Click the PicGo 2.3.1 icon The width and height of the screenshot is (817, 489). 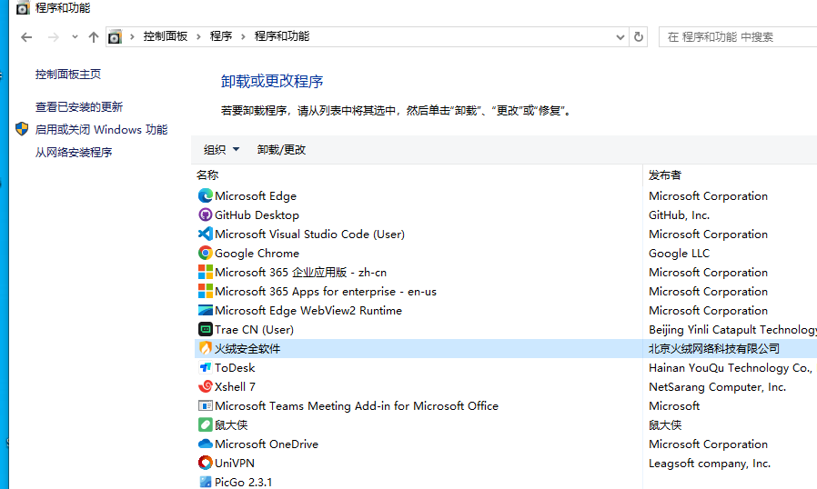pos(206,482)
